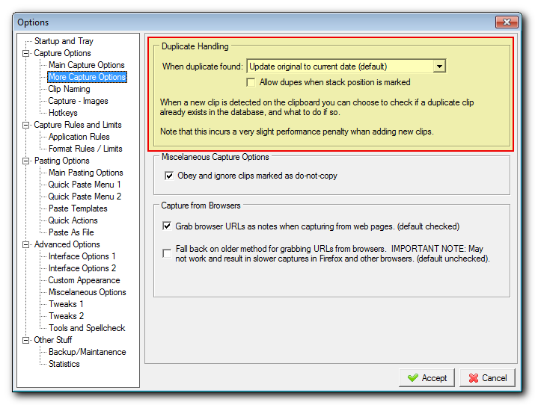
Task: Open the Main Capture Options page
Action: click(x=86, y=65)
